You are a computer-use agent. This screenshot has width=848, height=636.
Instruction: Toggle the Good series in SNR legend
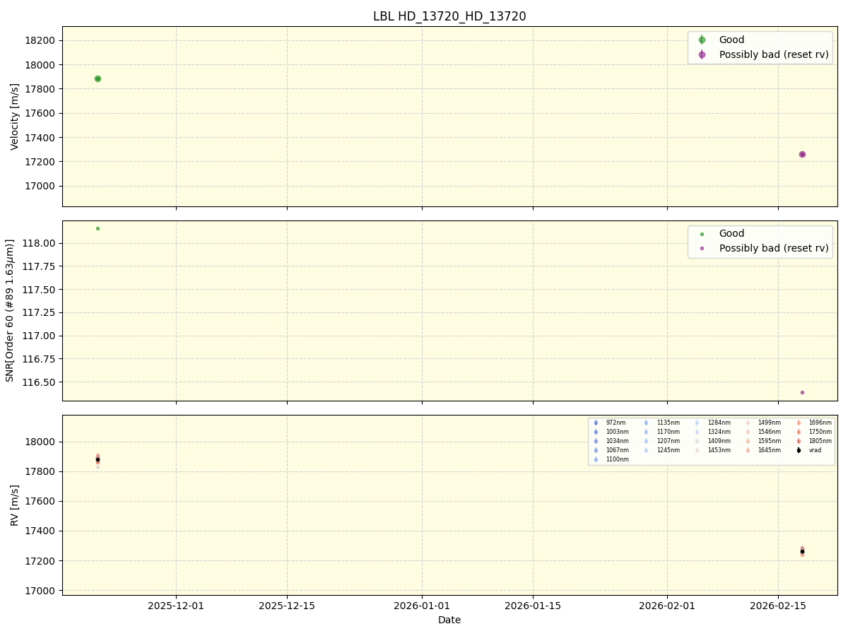click(703, 233)
